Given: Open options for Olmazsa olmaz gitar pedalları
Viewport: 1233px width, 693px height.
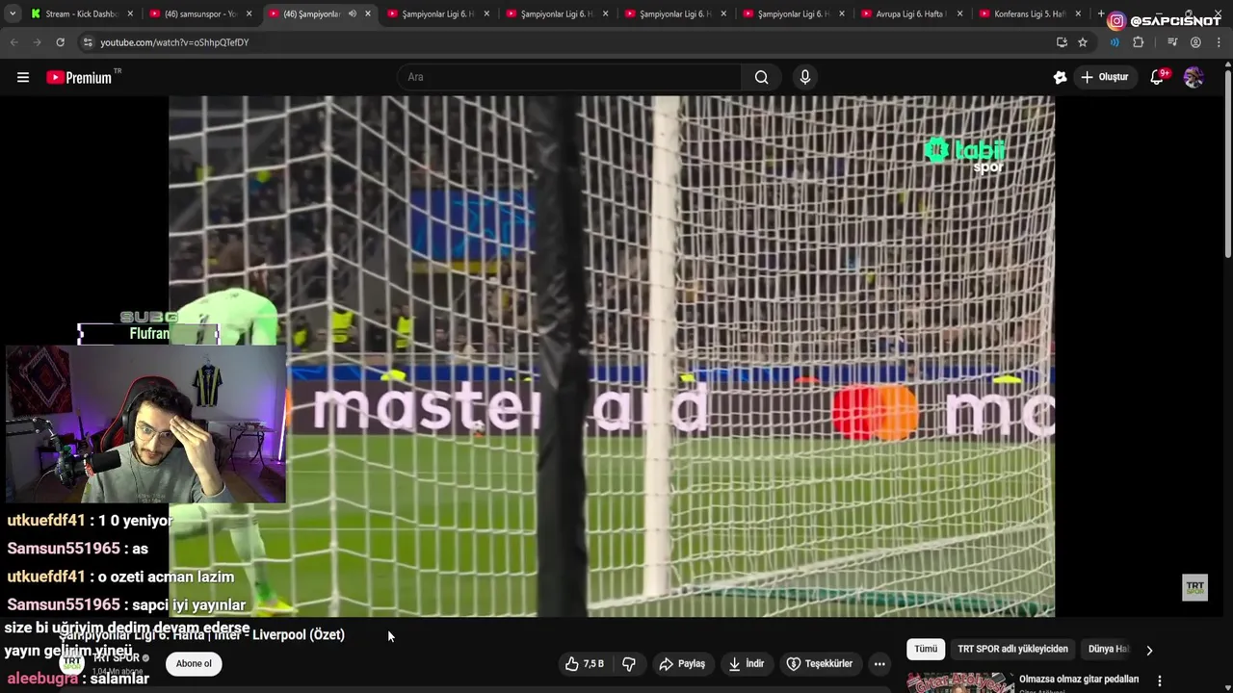Looking at the screenshot, I should pyautogui.click(x=1160, y=680).
